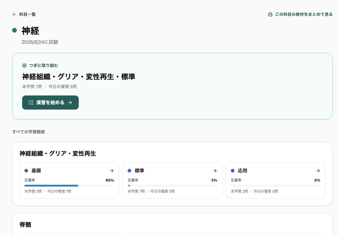Viewport: 339px width, 235px height.
Task: Click the target icon beside つぎに取り組む
Action: tap(24, 66)
